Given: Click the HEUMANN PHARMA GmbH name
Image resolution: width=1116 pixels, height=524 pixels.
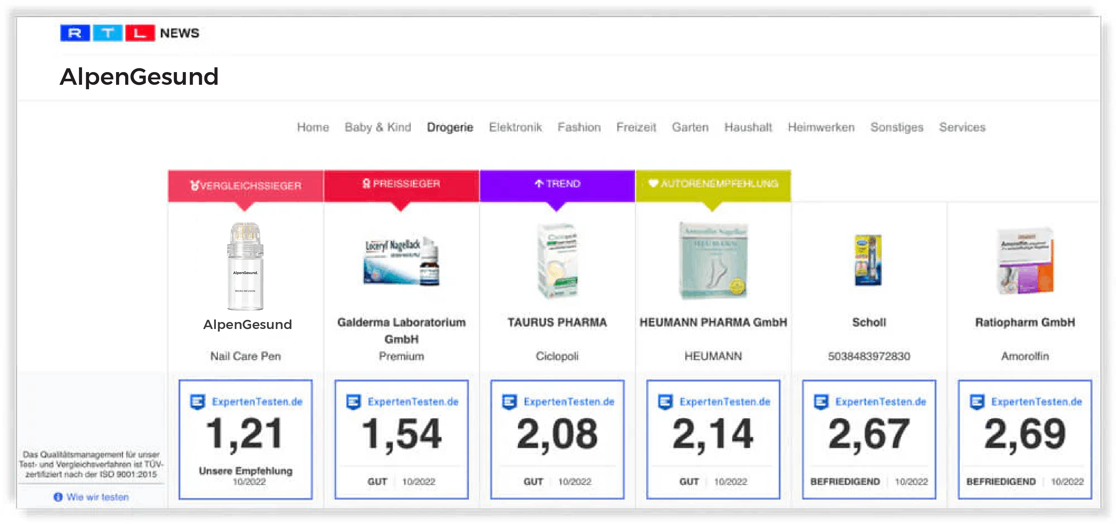Looking at the screenshot, I should tap(713, 322).
